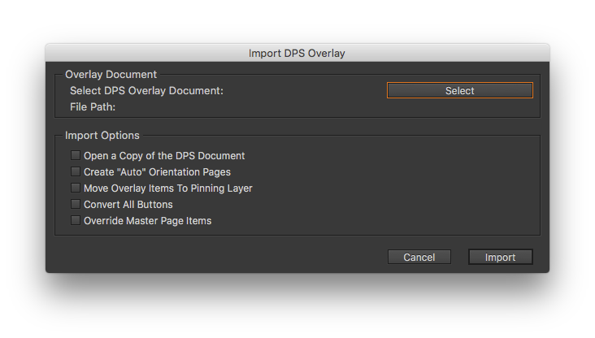Click the Select button for overlay document

459,91
